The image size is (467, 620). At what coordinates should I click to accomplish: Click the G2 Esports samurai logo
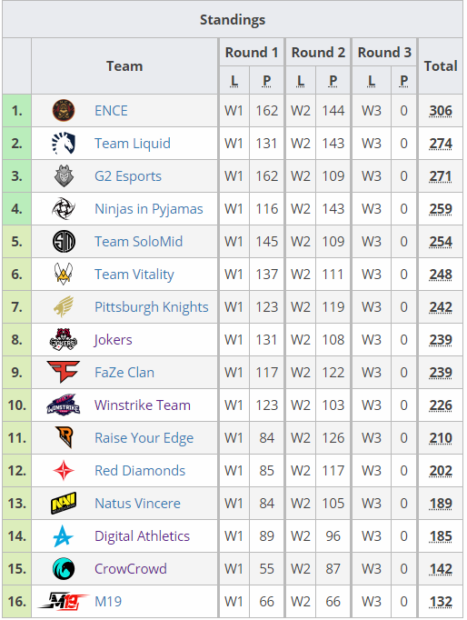point(64,176)
